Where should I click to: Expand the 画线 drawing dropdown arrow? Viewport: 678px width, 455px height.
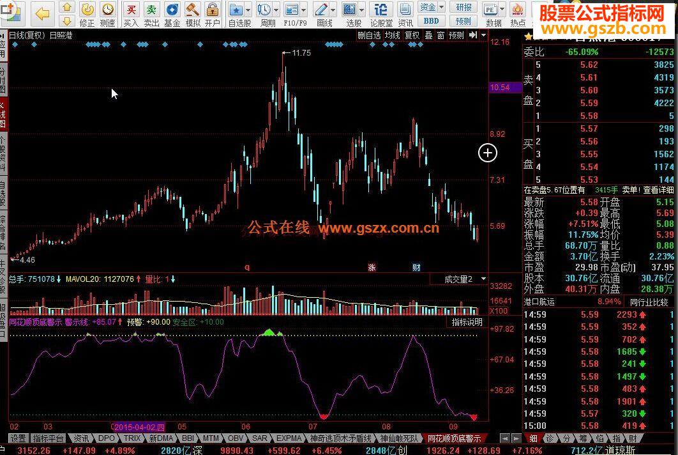tap(333, 10)
